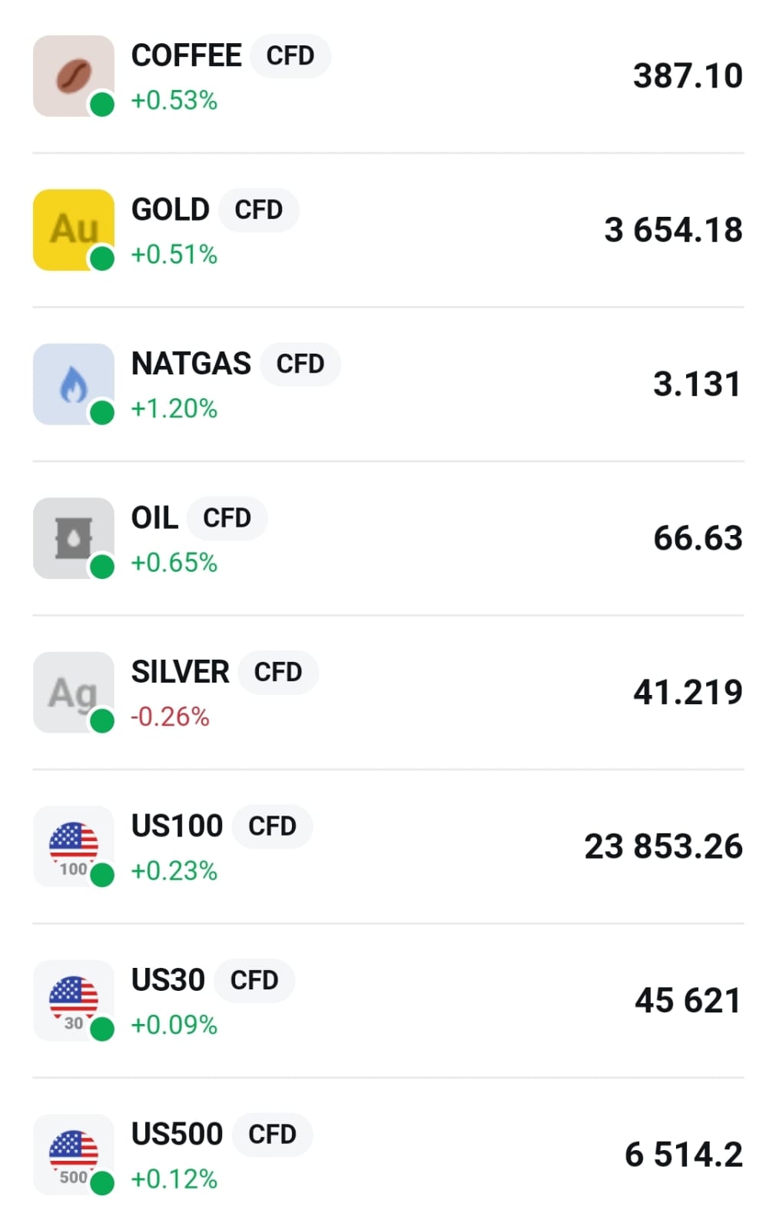Tap the US30 flag icon

click(73, 1000)
